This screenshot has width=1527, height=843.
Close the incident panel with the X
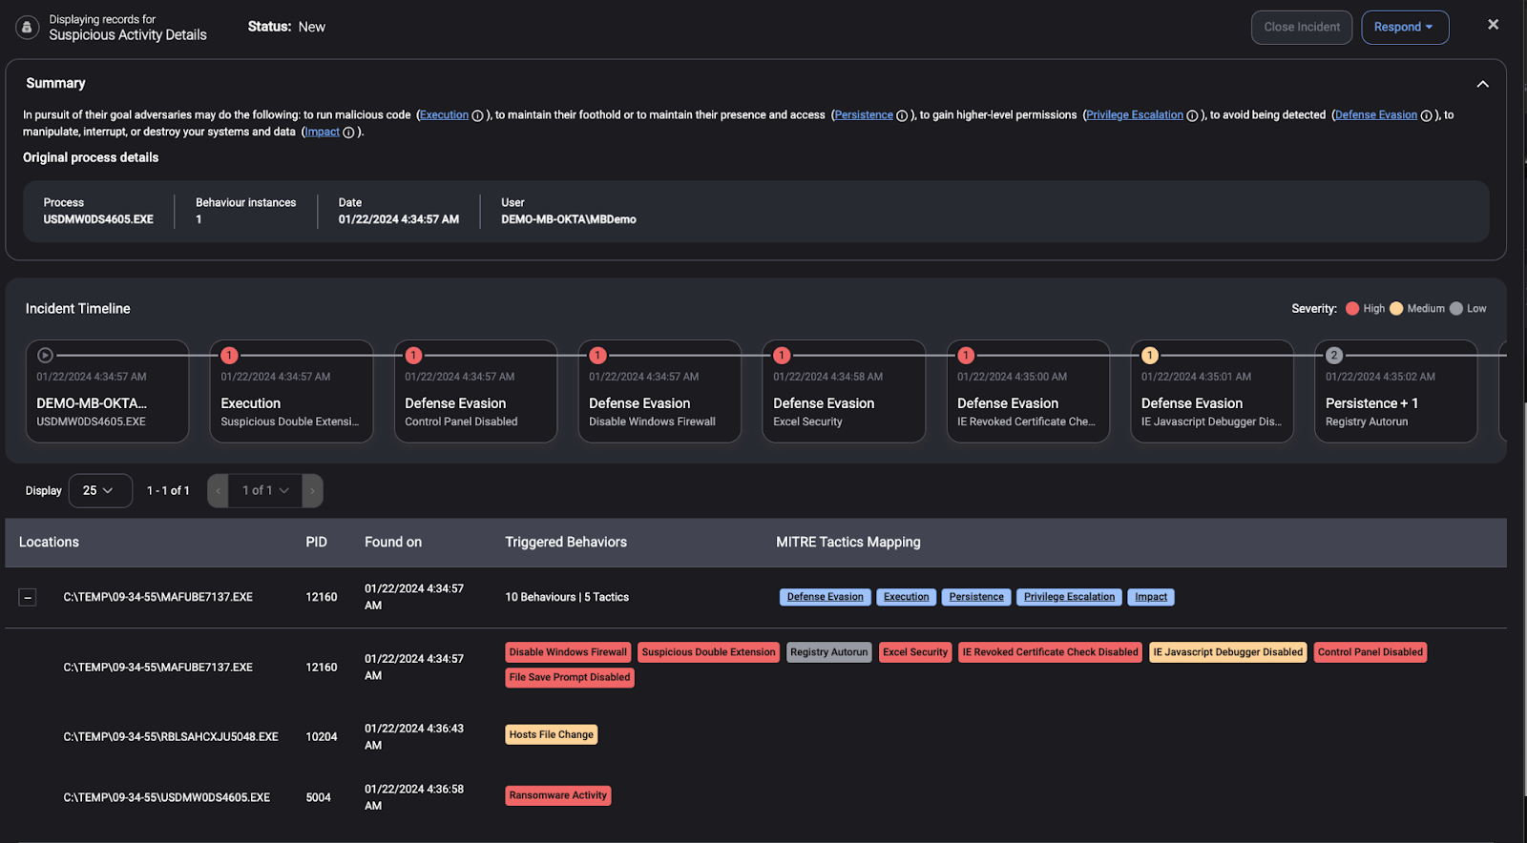tap(1493, 25)
